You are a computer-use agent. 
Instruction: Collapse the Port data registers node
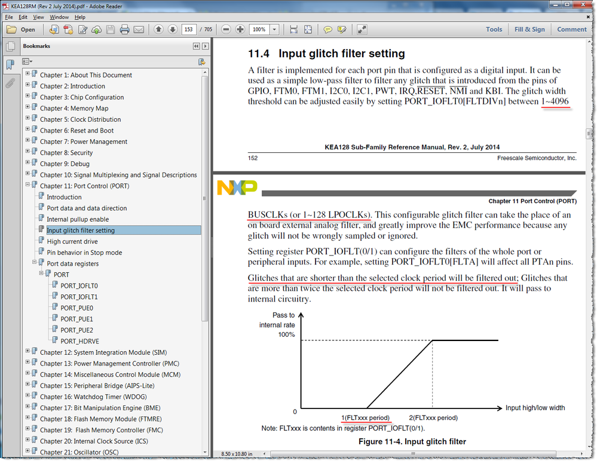pyautogui.click(x=34, y=262)
